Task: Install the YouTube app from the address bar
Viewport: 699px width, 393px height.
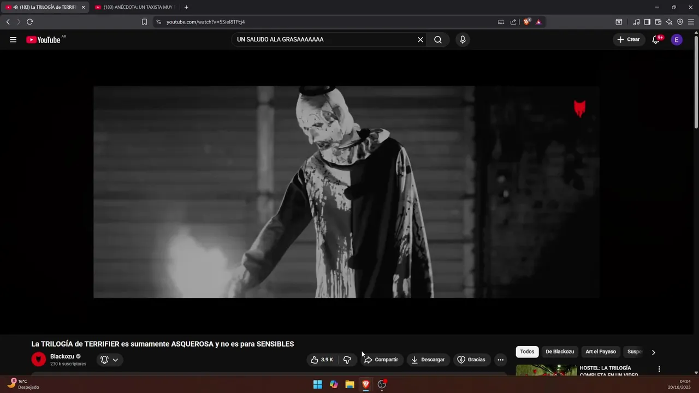Action: [x=501, y=22]
